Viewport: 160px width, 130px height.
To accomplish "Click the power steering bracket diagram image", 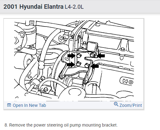I will 74,60.
